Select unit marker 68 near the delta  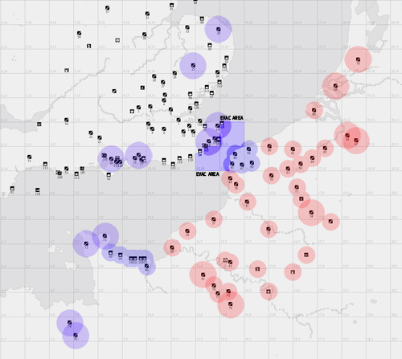(x=314, y=110)
